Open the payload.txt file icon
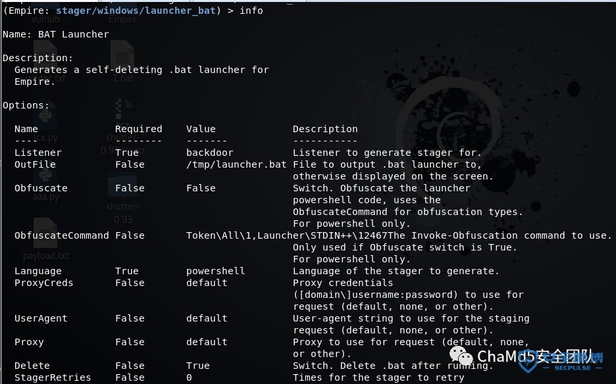616x384 pixels. tap(45, 239)
